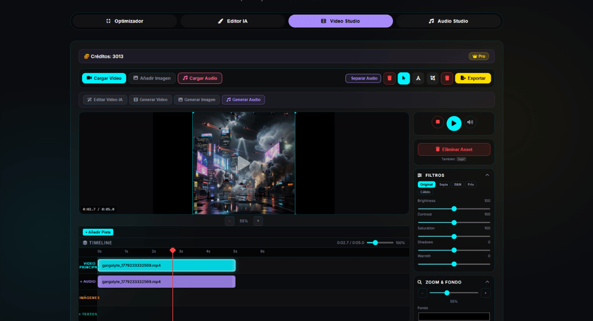Image resolution: width=593 pixels, height=321 pixels.
Task: Click the Filtros sliders icon
Action: 420,175
